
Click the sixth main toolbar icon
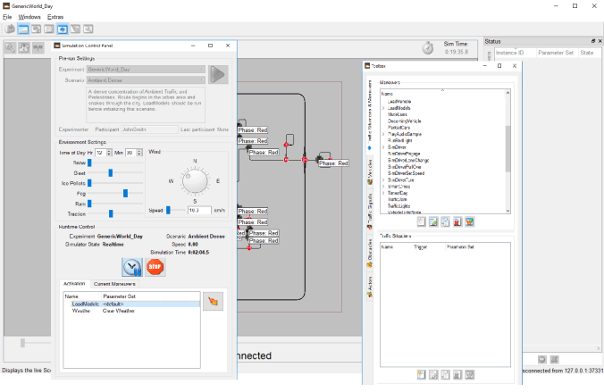coord(75,29)
